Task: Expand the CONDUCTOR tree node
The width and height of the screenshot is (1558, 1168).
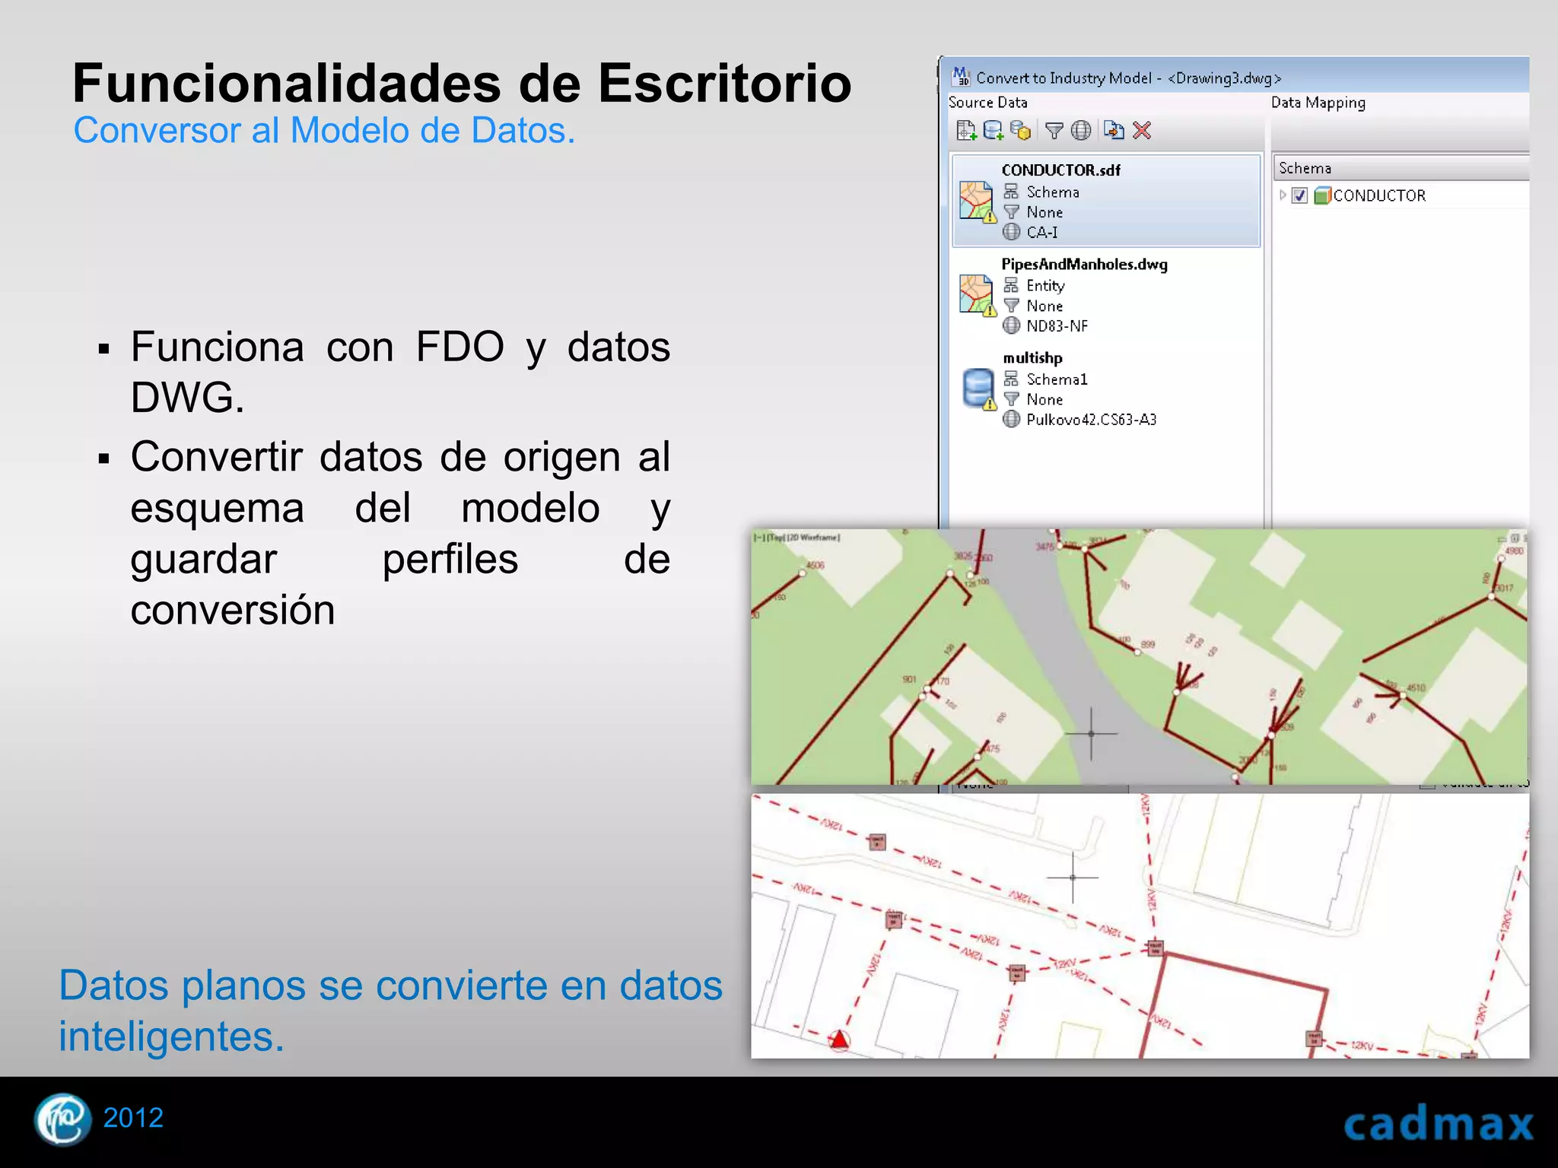Action: [1283, 195]
